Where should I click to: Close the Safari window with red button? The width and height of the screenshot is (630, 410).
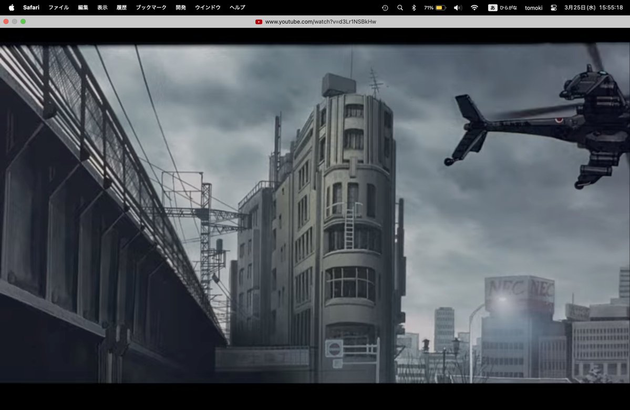point(6,22)
